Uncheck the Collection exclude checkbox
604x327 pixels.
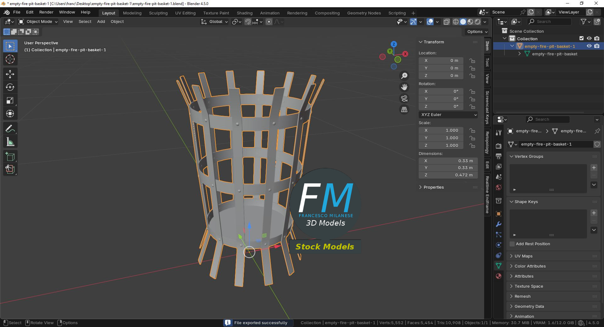click(x=581, y=38)
